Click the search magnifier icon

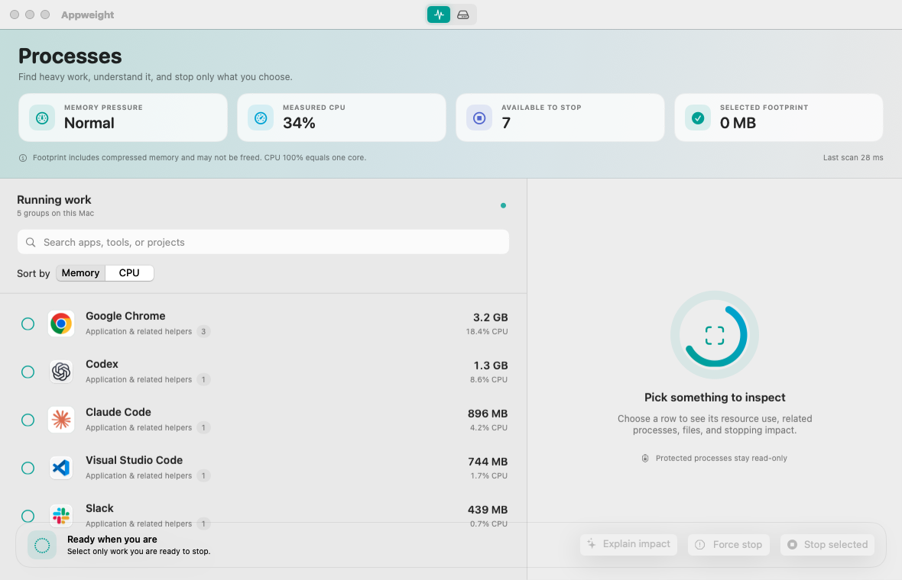point(31,243)
